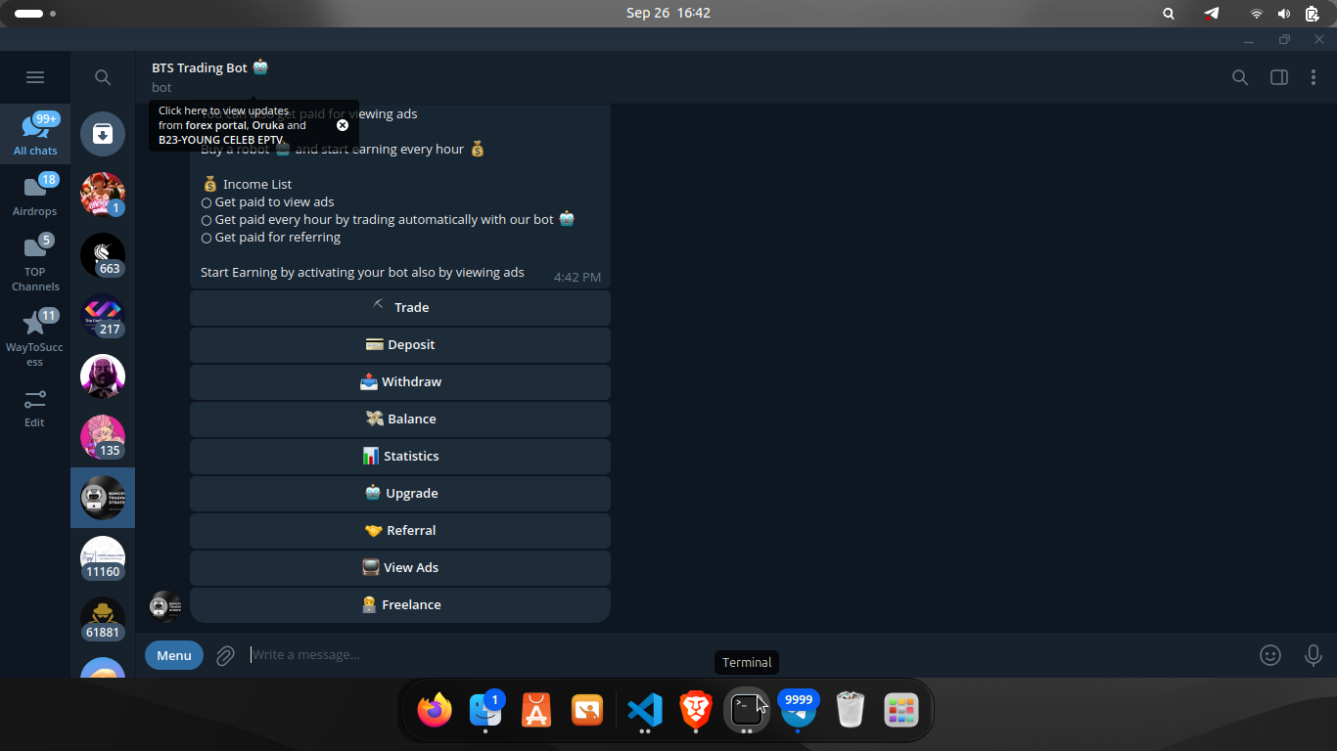Toggle the right info side panel

pyautogui.click(x=1278, y=77)
